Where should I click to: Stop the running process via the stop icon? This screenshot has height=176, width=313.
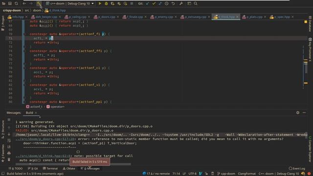click(132, 3)
